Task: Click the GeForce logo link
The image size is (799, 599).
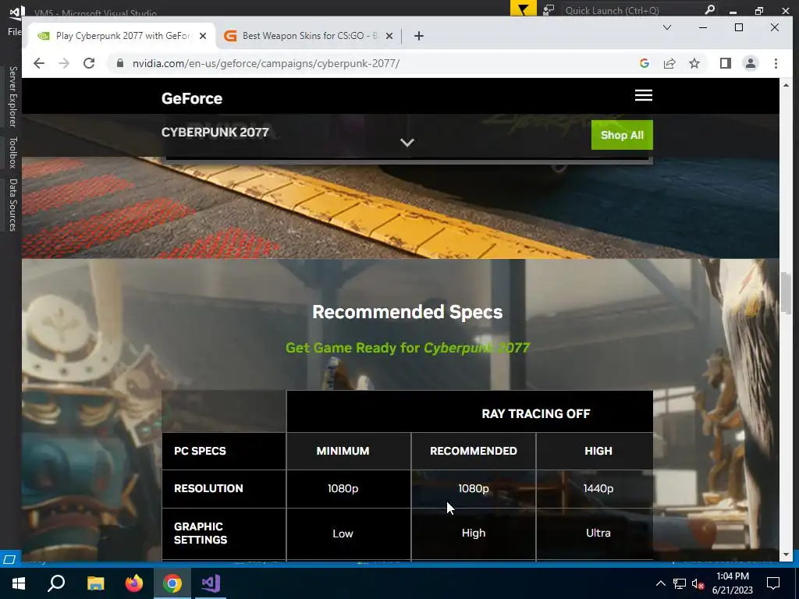Action: 192,98
